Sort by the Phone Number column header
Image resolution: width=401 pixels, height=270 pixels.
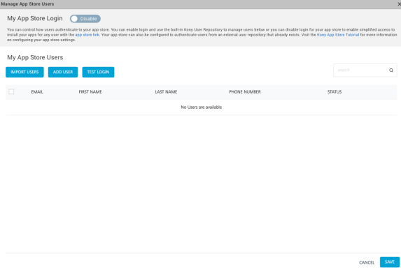pos(245,92)
